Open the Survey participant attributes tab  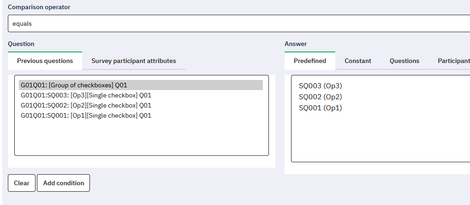pos(133,61)
